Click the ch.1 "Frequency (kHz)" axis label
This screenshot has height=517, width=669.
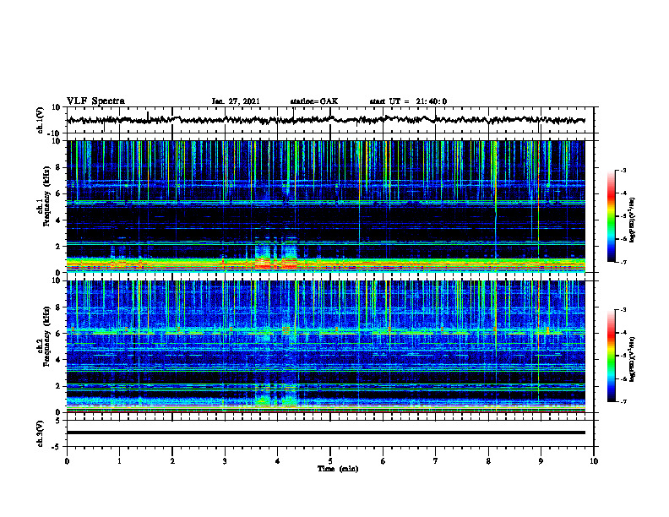(46, 196)
